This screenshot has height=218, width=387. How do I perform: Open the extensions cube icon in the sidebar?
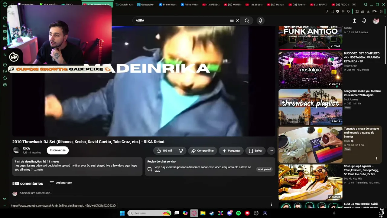(5, 78)
